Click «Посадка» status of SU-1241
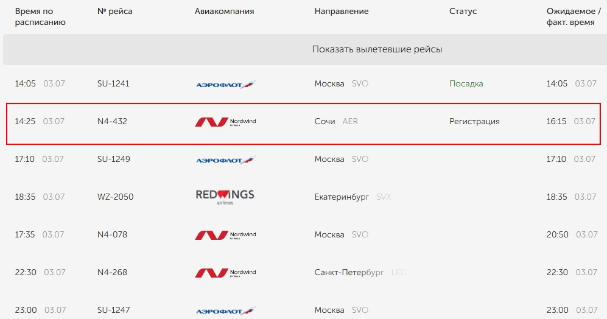This screenshot has height=319, width=607. (x=466, y=83)
